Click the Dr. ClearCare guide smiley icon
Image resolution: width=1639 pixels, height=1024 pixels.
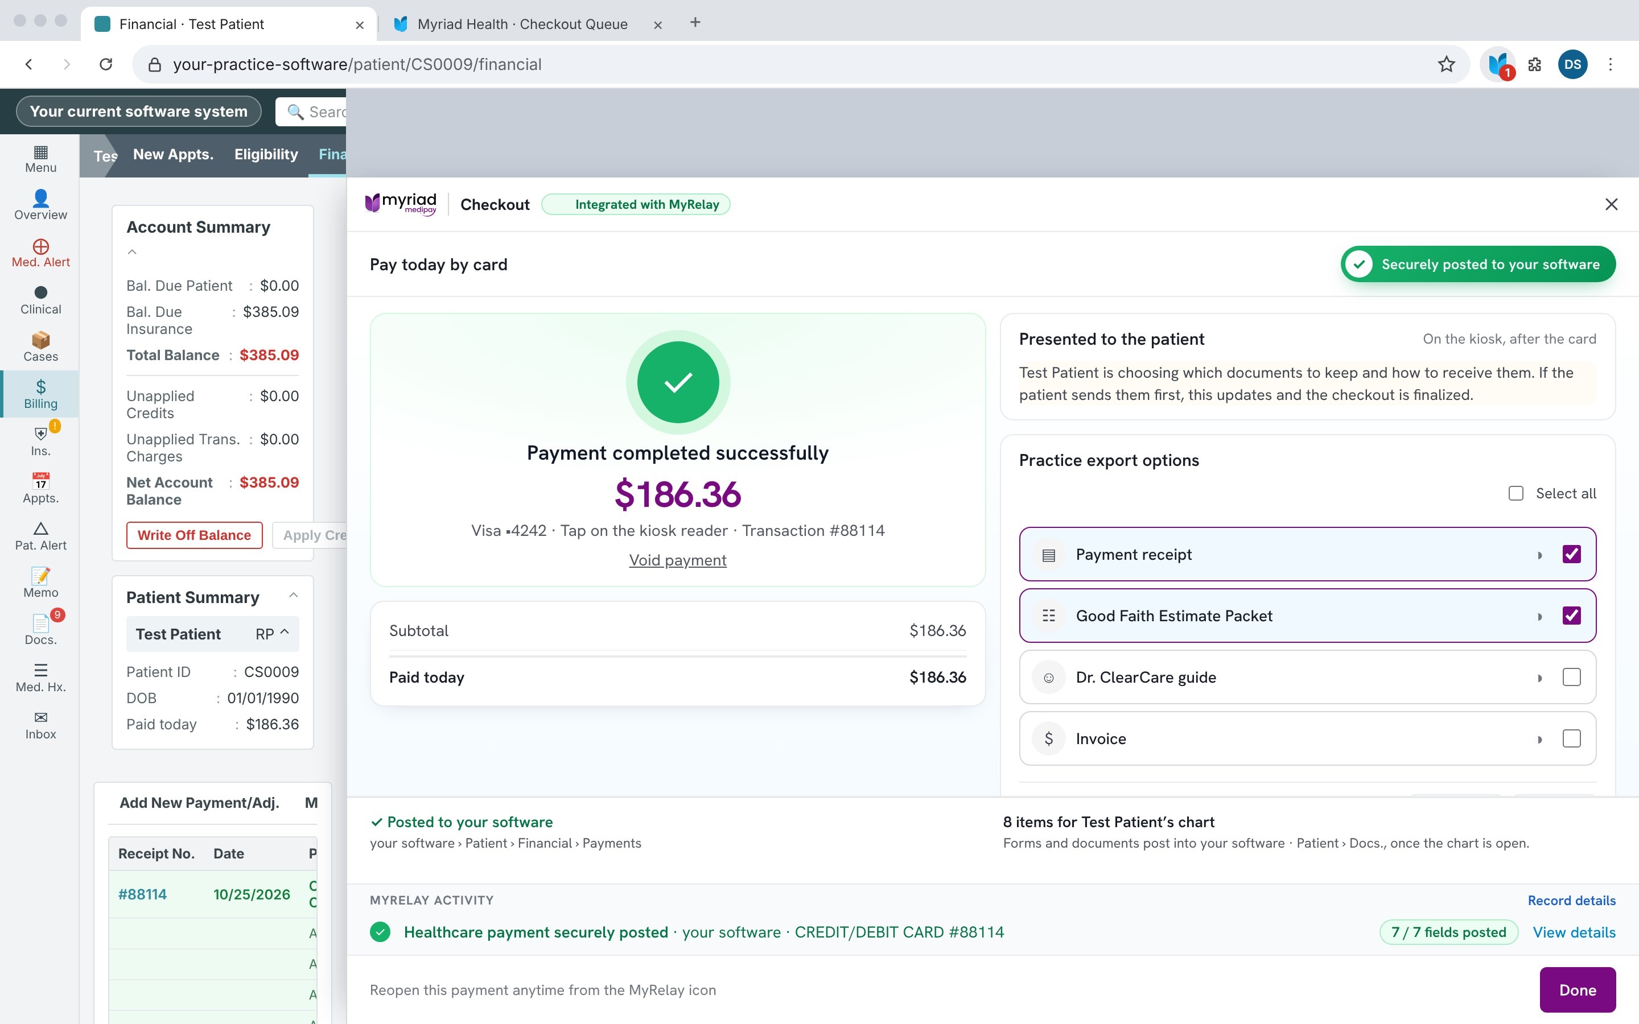(1048, 677)
